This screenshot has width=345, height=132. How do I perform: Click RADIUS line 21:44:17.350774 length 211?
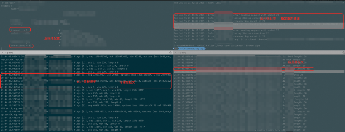(242, 112)
